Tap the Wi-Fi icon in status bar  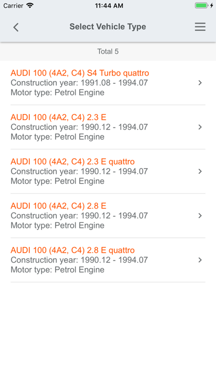click(30, 6)
